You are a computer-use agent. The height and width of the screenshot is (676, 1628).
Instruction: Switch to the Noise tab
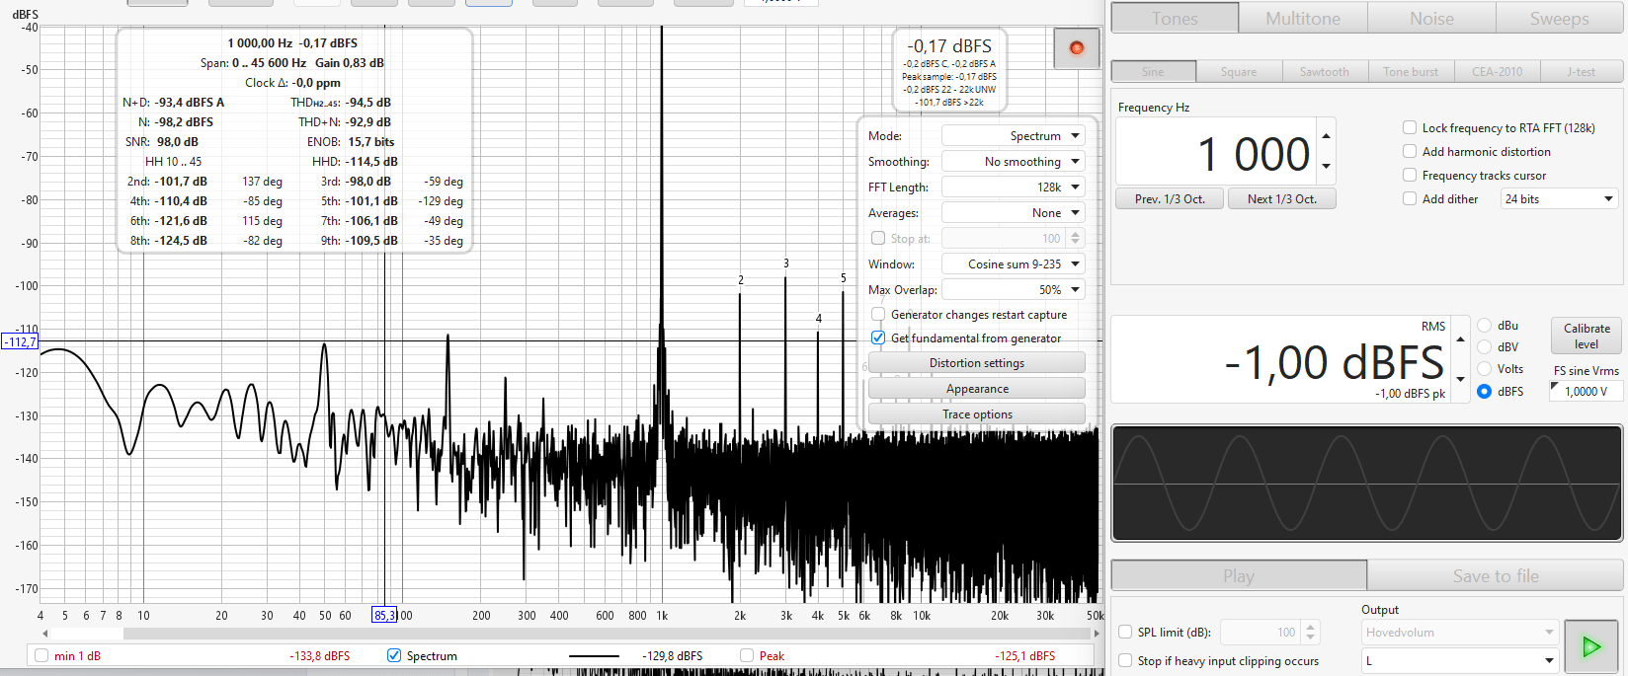click(x=1431, y=18)
